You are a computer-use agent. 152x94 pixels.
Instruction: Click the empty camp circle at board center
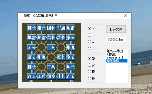point(51,57)
